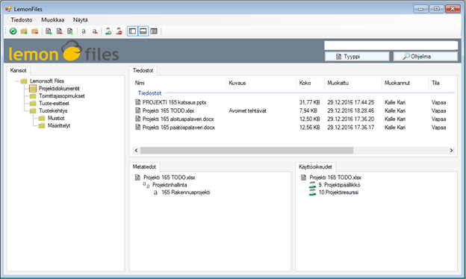This screenshot has height=279, width=466.
Task: Select the Käyttöoikeudet tab
Action: (x=315, y=167)
